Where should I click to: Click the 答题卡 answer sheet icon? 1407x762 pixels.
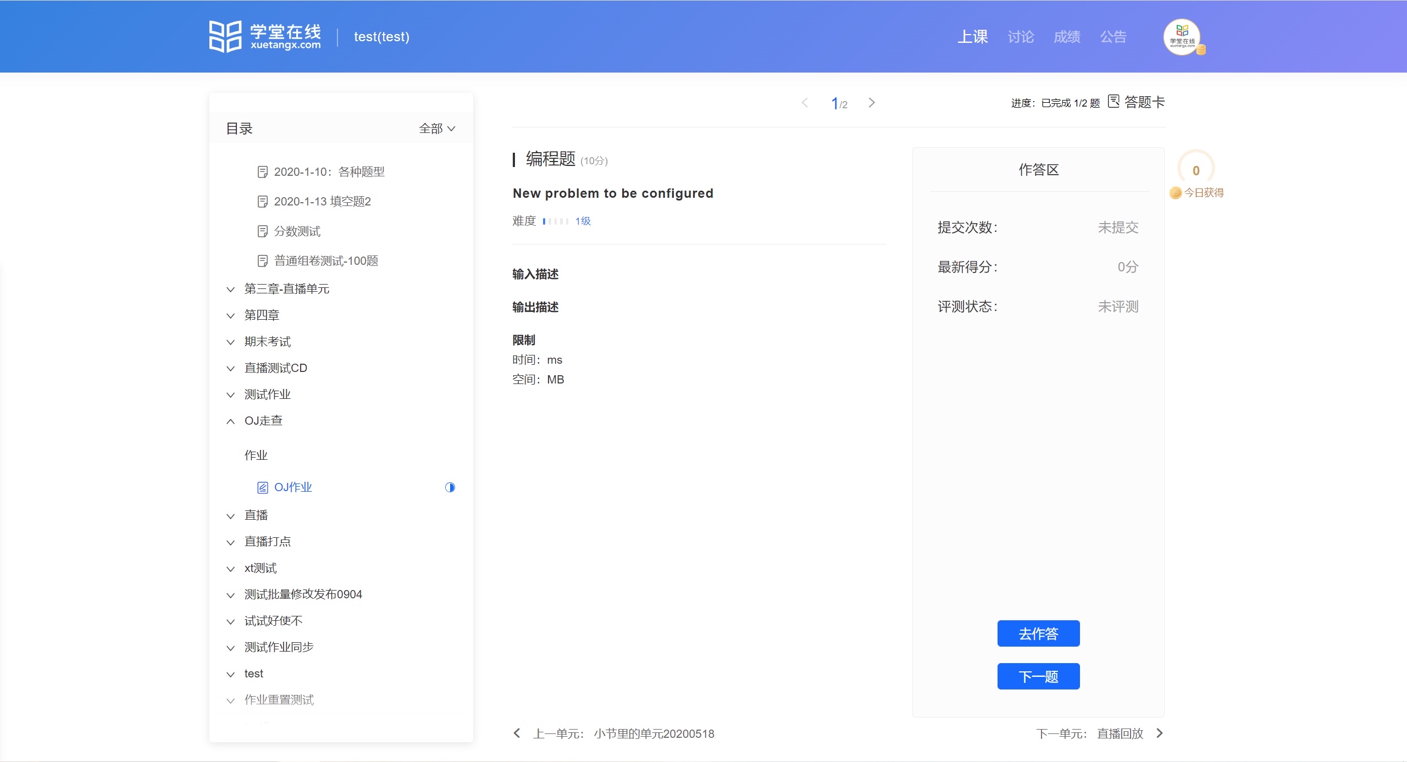point(1114,101)
